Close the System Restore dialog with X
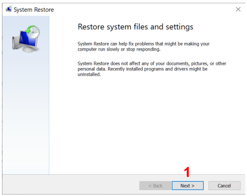 (x=238, y=9)
